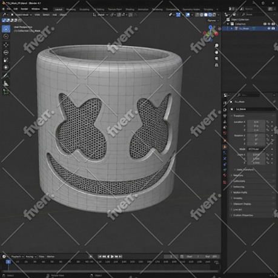Open the Texture properties tab icon

225,182
